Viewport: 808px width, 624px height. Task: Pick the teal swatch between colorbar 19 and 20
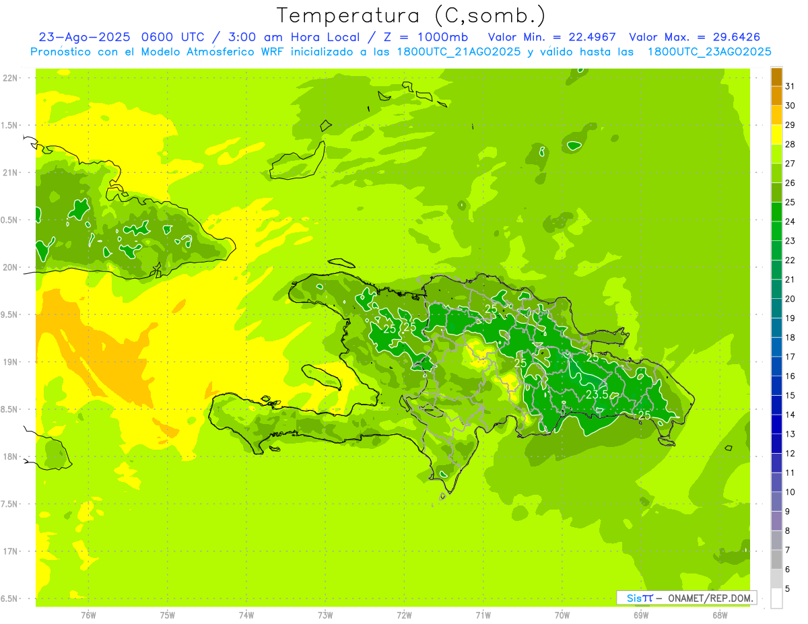[x=776, y=308]
